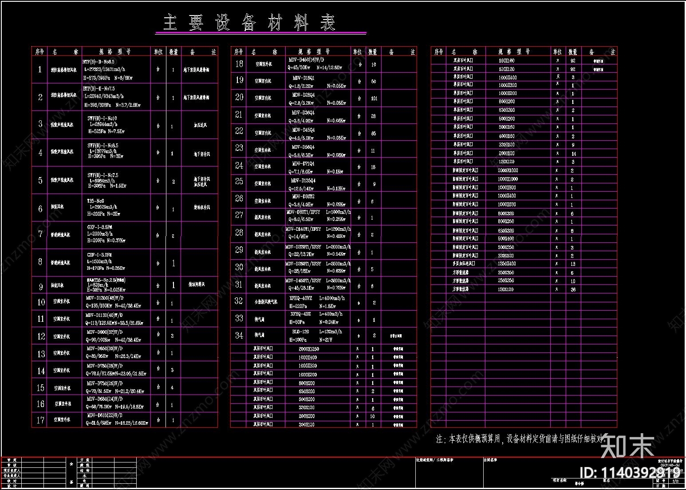The width and height of the screenshot is (686, 490).
Task: Click the 知末 logo watermark
Action: pyautogui.click(x=627, y=446)
